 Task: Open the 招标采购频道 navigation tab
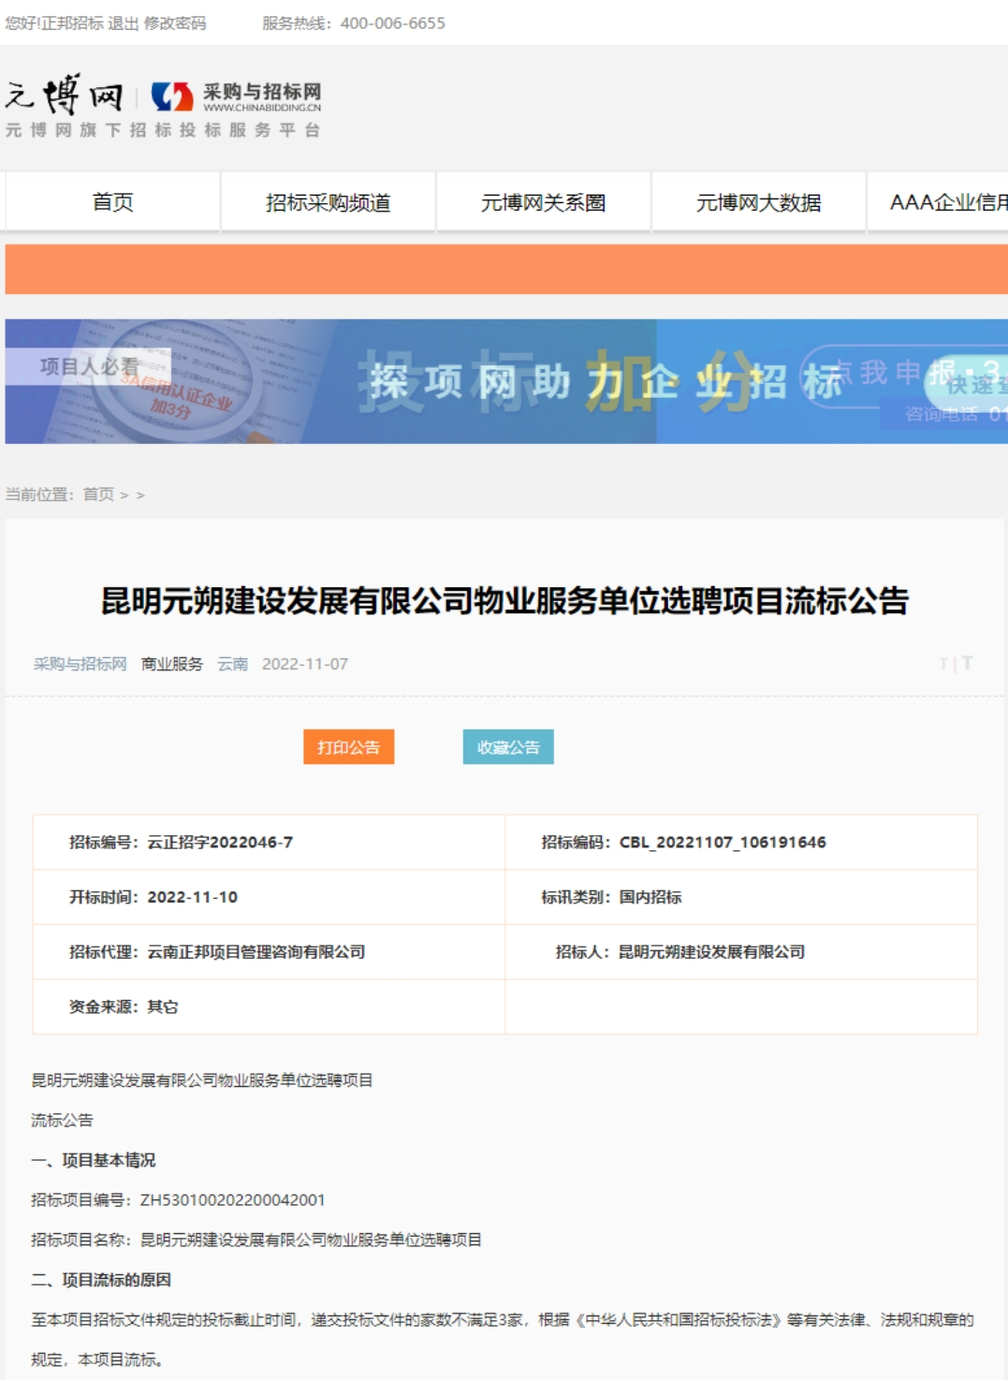tap(328, 202)
